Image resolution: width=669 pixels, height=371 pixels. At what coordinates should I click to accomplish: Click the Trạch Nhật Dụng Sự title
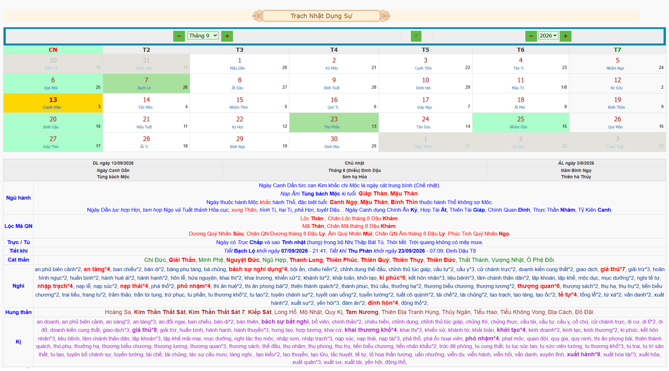coord(321,16)
